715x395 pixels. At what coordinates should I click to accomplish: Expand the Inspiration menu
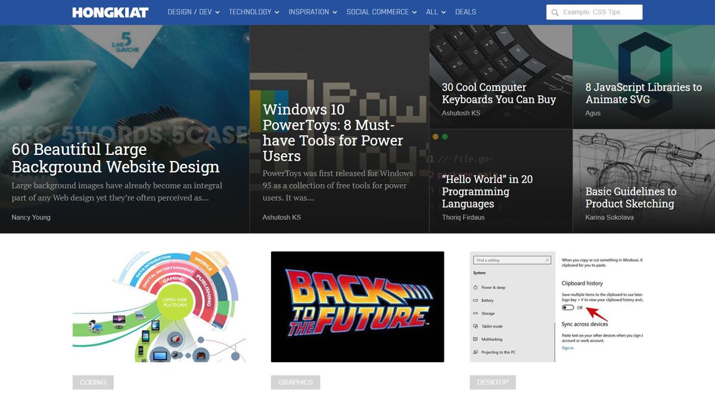313,12
